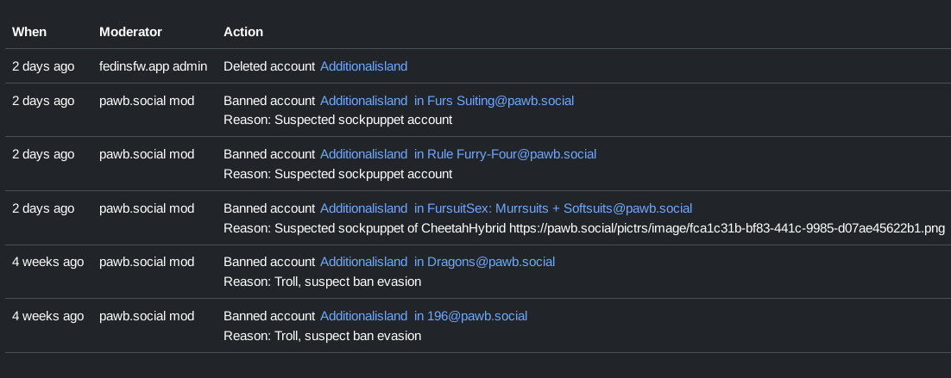Image resolution: width=951 pixels, height=378 pixels.
Task: Open the Furs Suiting@pawb.social community link
Action: pos(494,101)
